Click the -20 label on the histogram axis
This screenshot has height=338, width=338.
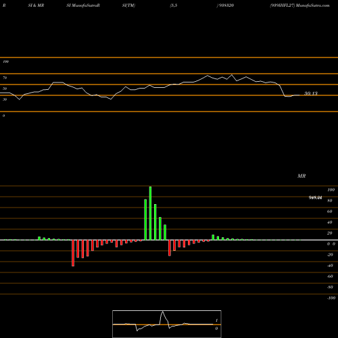point(330,255)
